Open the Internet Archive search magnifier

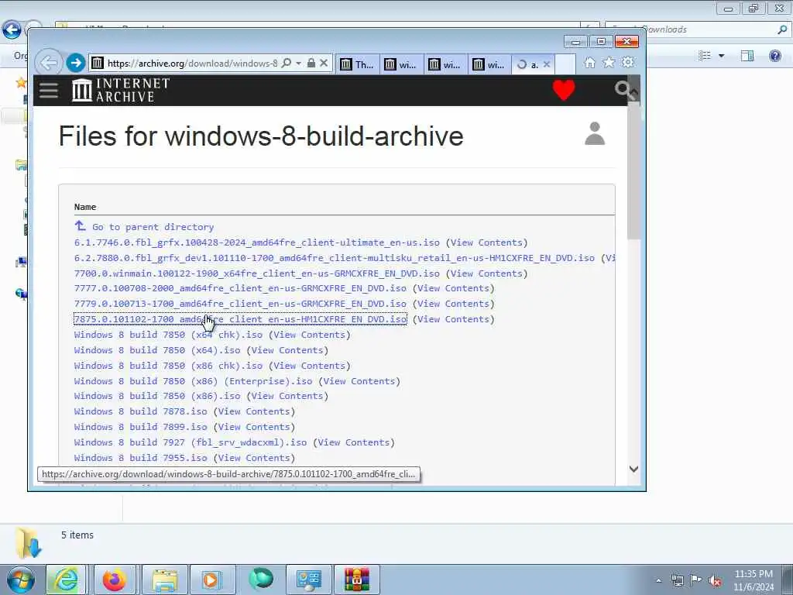click(x=622, y=90)
